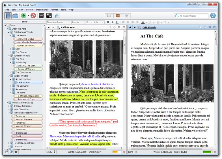The image size is (222, 159).
Task: Toggle the Binder panel icon
Action: point(8,16)
